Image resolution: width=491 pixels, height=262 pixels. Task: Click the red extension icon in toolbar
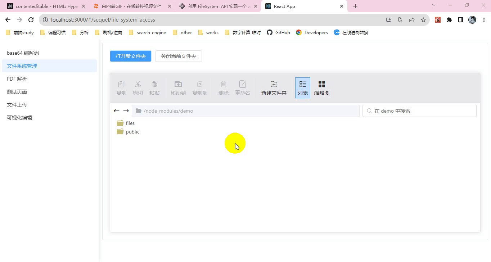click(x=438, y=20)
